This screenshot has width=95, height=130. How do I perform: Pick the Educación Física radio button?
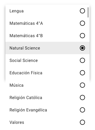(x=82, y=73)
